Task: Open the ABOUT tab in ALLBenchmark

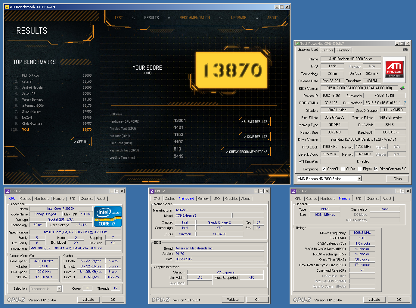Action: click(x=272, y=18)
